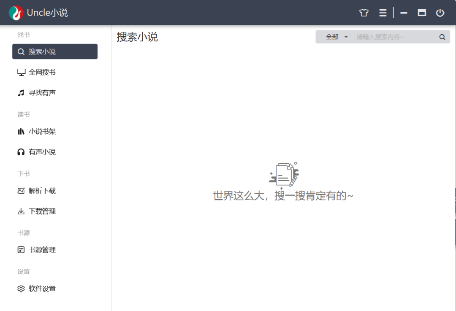Open the bookshelf icon beside 小说书架
The width and height of the screenshot is (456, 311).
click(21, 131)
